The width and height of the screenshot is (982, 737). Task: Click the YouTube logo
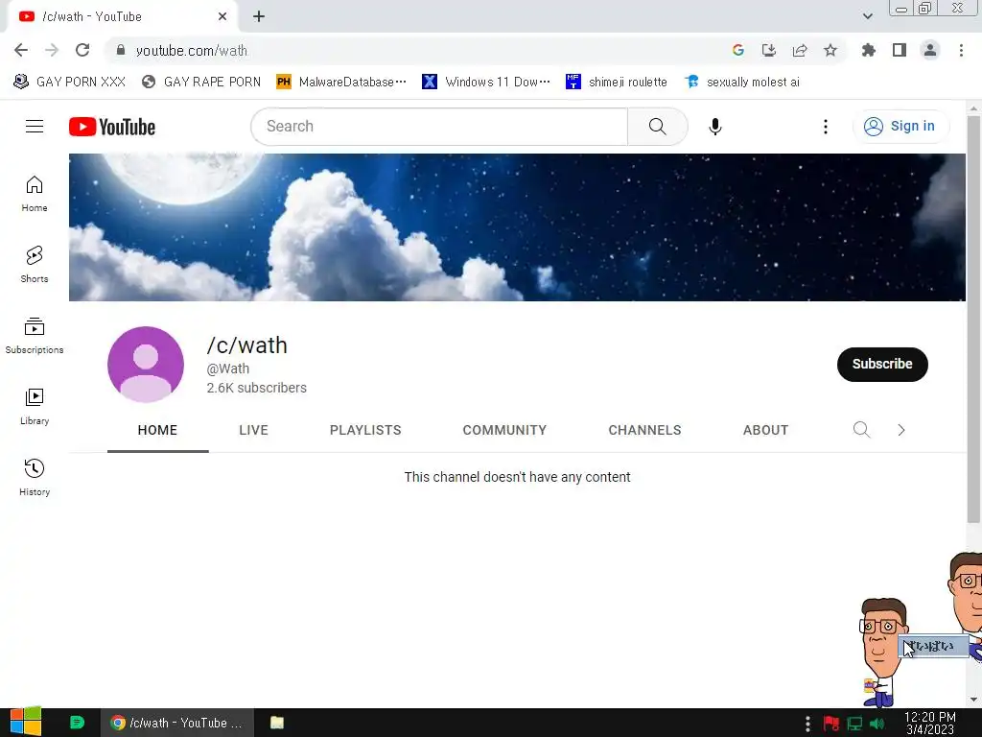(112, 127)
